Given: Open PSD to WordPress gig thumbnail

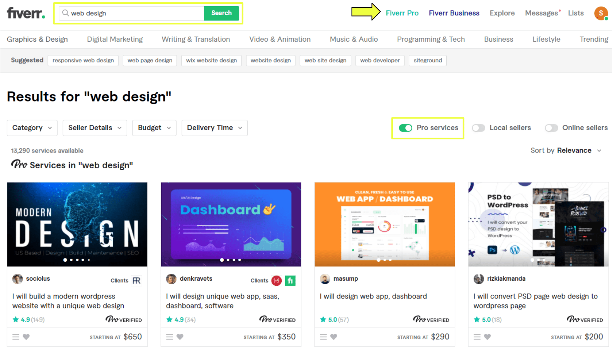Looking at the screenshot, I should coord(538,224).
